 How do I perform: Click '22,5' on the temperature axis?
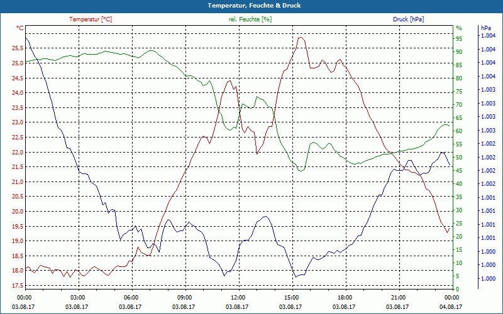pos(18,138)
